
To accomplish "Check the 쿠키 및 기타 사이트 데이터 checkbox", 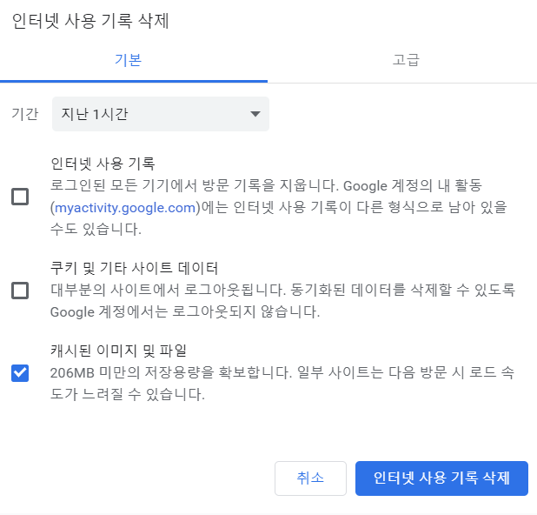I will (20, 291).
